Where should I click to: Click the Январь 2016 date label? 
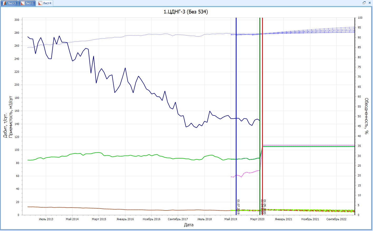tap(125, 219)
